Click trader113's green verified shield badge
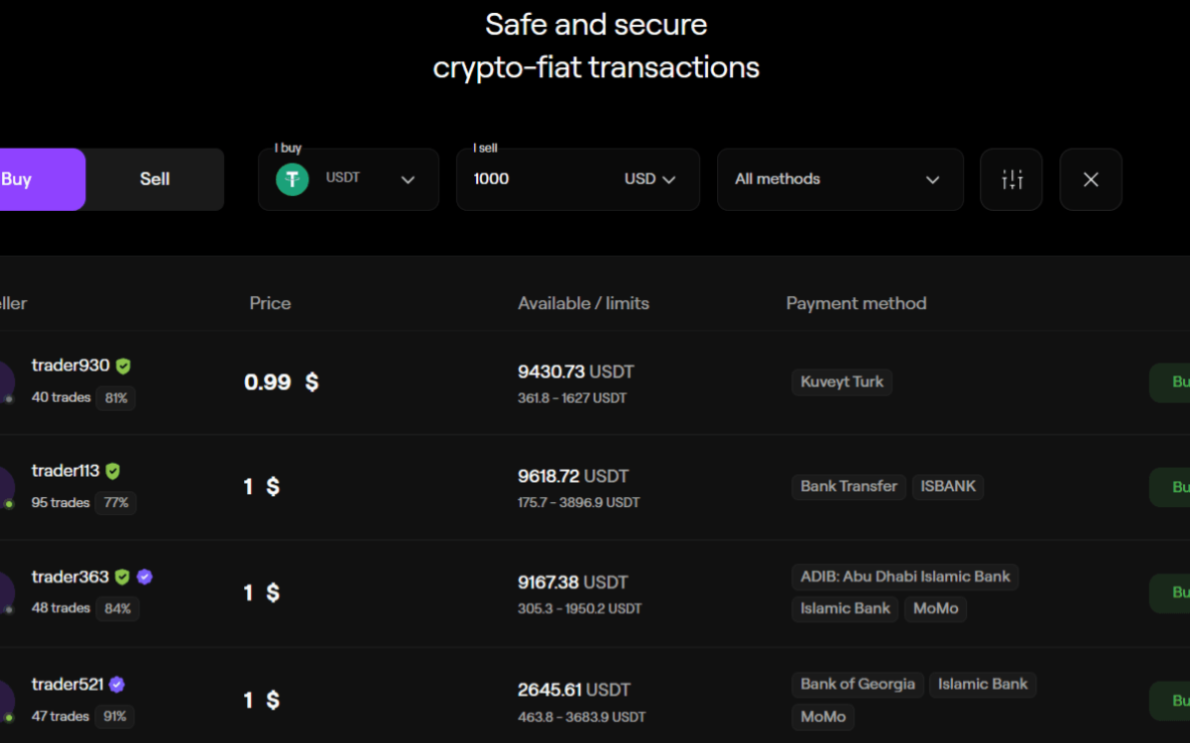Image resolution: width=1190 pixels, height=743 pixels. 113,472
